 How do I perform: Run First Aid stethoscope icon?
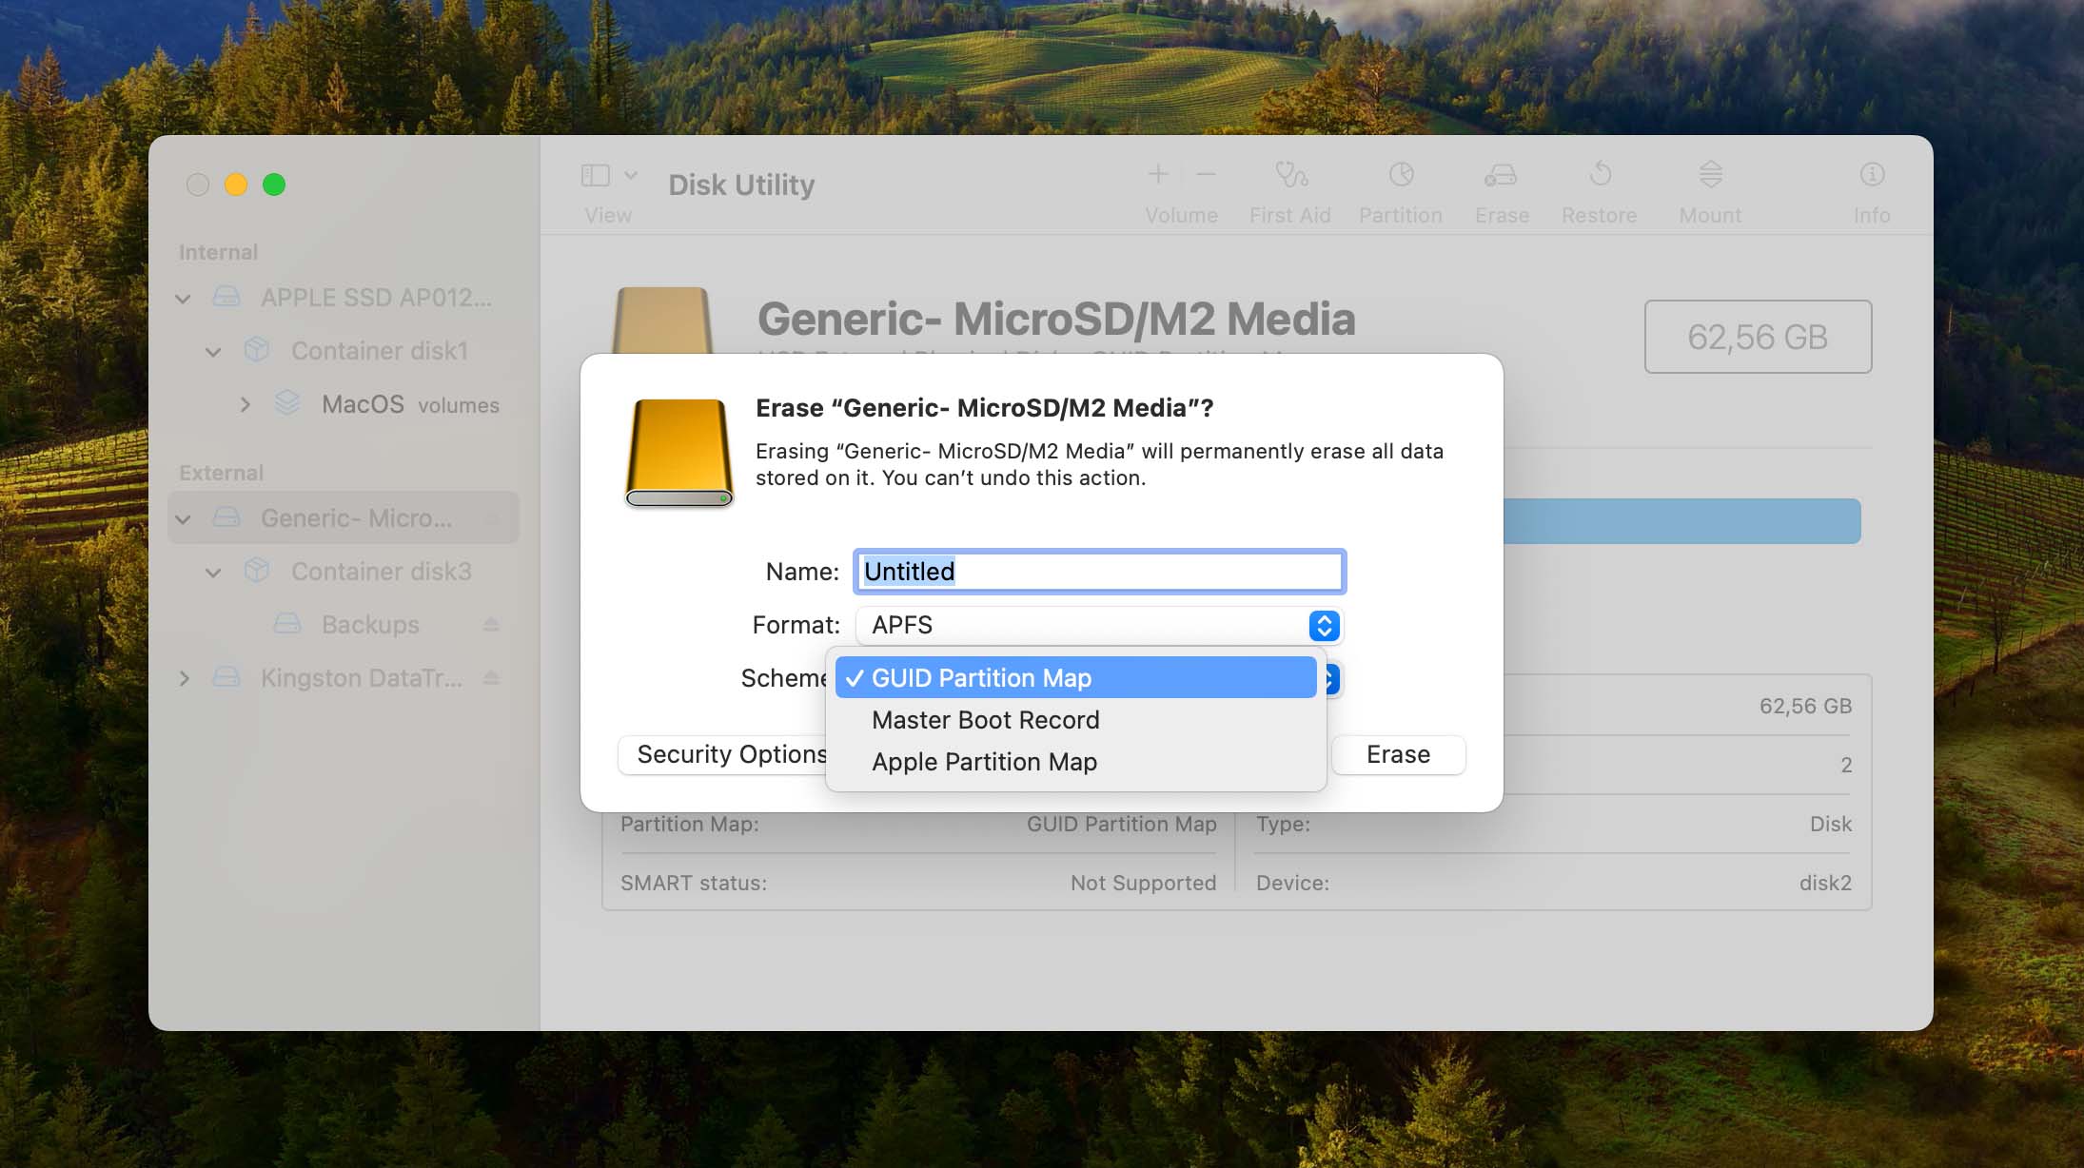click(x=1290, y=174)
